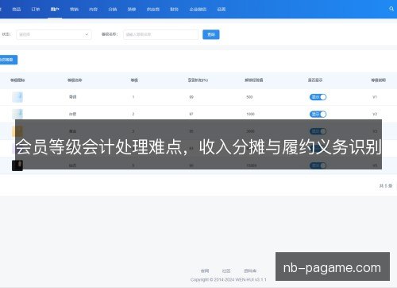
Task: Open the 分销 menu in top navigation
Action: [113, 10]
